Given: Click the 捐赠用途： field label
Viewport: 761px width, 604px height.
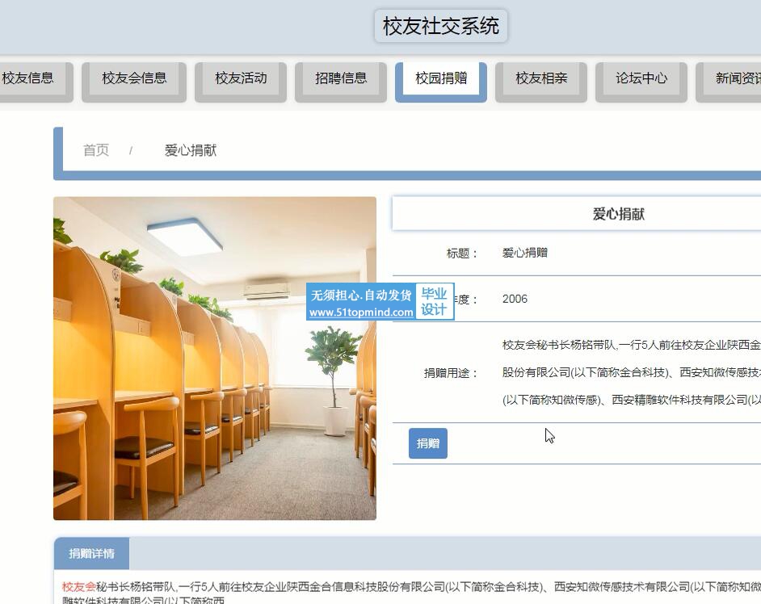Looking at the screenshot, I should click(452, 373).
